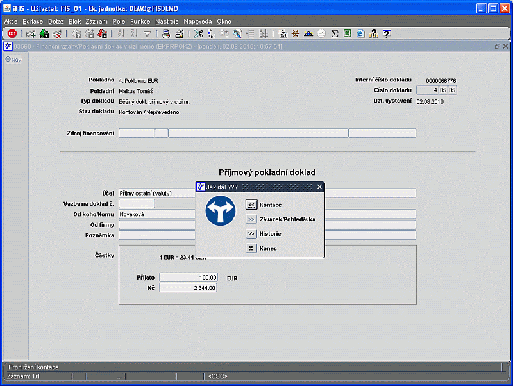
Task: Click the Přijato amount field 100.00
Action: pyautogui.click(x=189, y=278)
